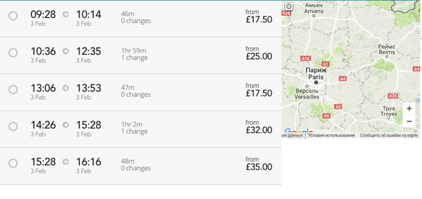This screenshot has height=199, width=422.
Task: Pick the 14:26 departure radio button
Action: point(13,126)
